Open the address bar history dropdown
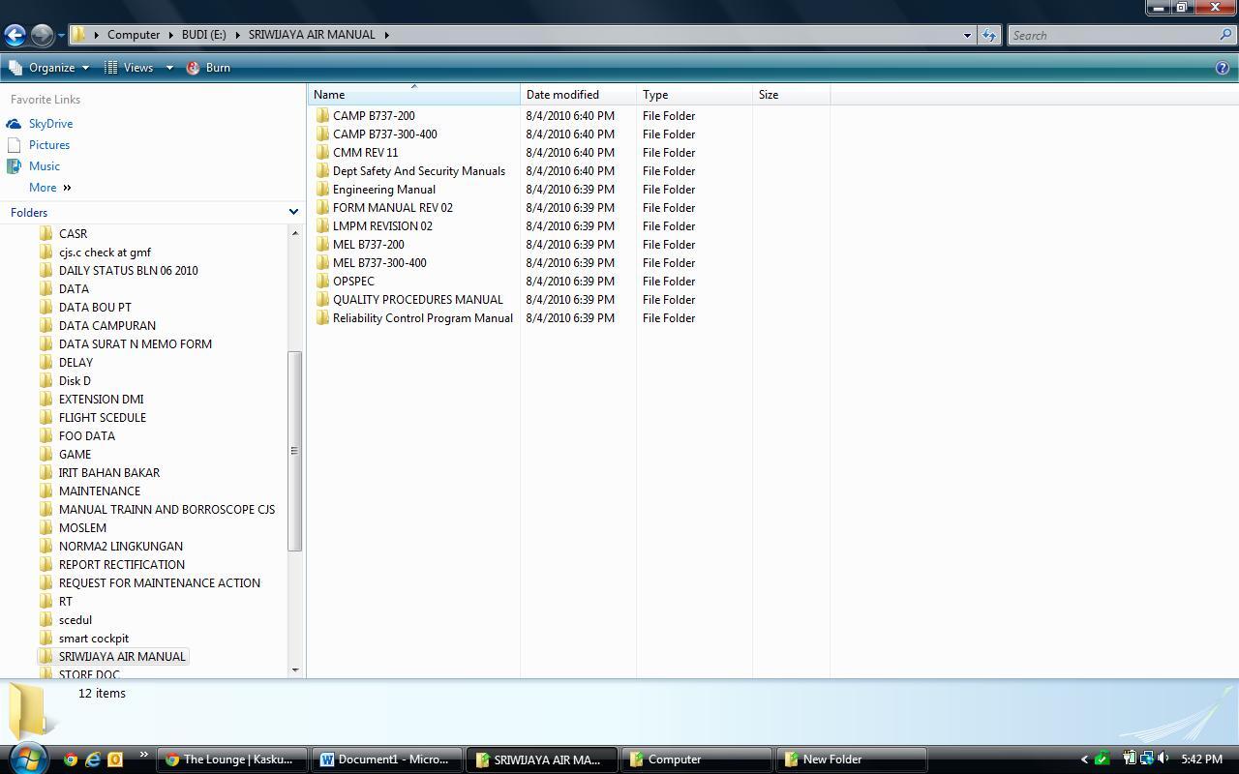 [x=966, y=35]
